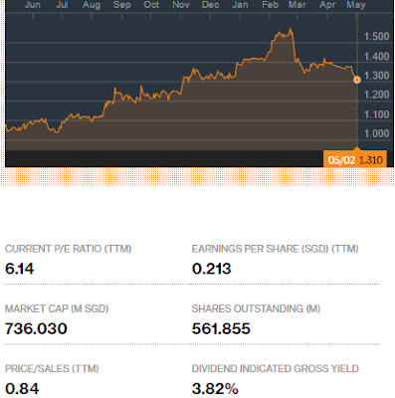The image size is (395, 398).
Task: Click the 1.000 price axis label
Action: tap(376, 133)
